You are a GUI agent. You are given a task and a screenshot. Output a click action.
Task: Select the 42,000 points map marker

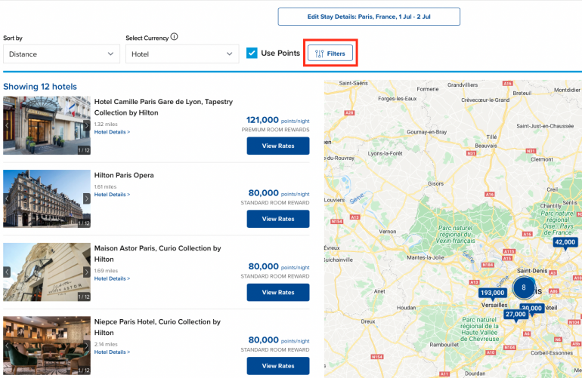pyautogui.click(x=565, y=242)
